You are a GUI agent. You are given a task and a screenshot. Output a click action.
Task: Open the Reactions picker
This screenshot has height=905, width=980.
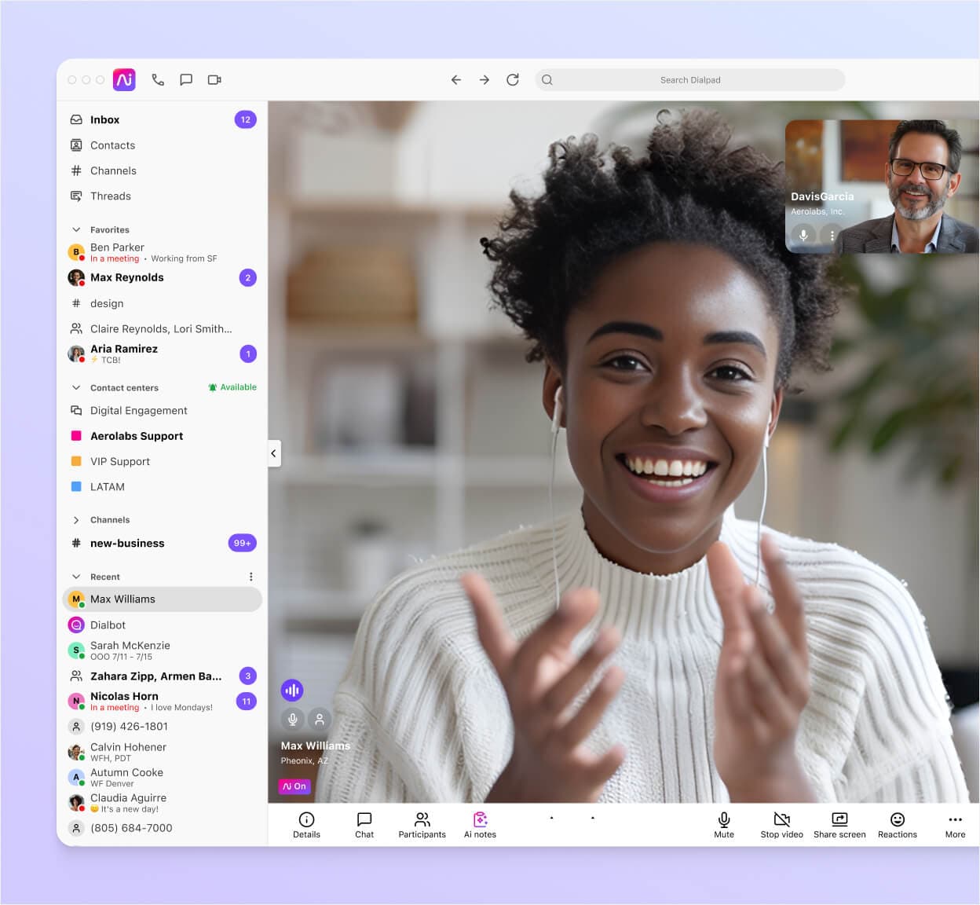coord(898,824)
